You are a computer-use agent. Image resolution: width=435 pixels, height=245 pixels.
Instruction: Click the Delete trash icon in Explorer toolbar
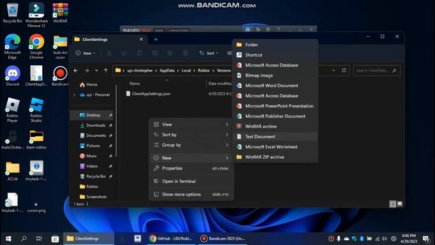point(186,53)
